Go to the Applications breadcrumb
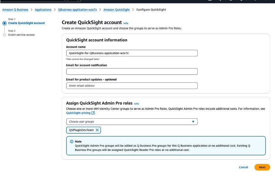 (43, 10)
